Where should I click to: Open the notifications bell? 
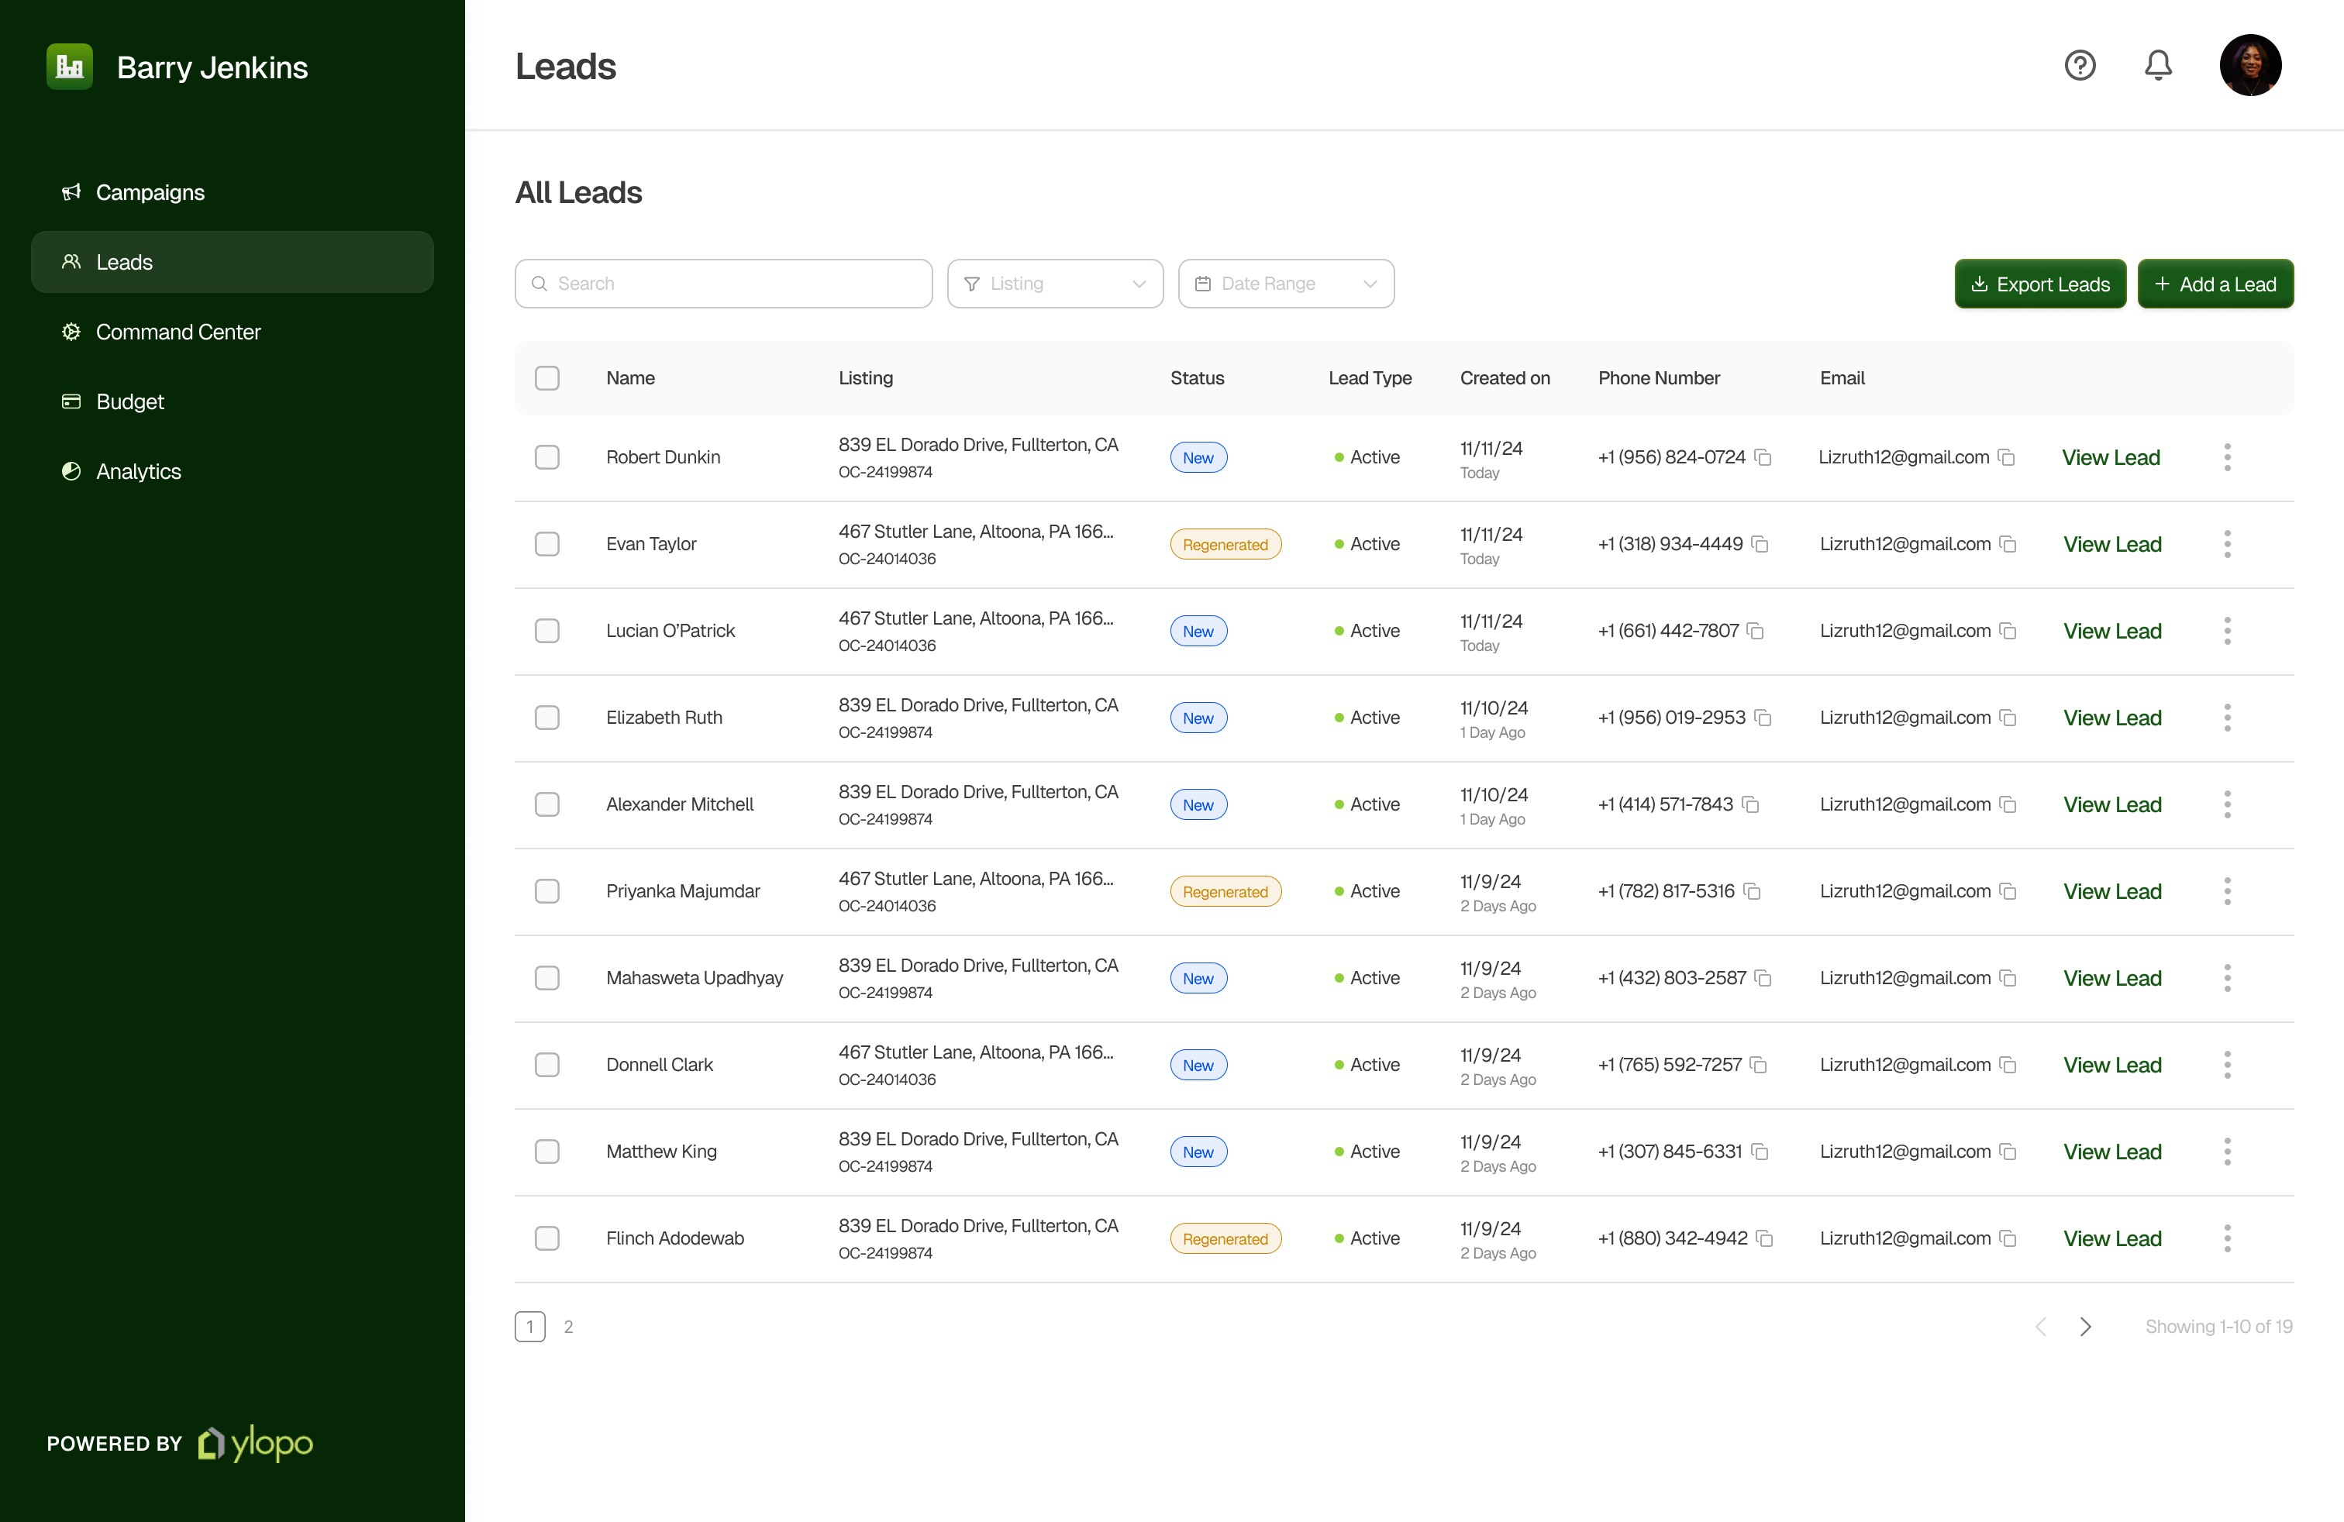tap(2157, 65)
